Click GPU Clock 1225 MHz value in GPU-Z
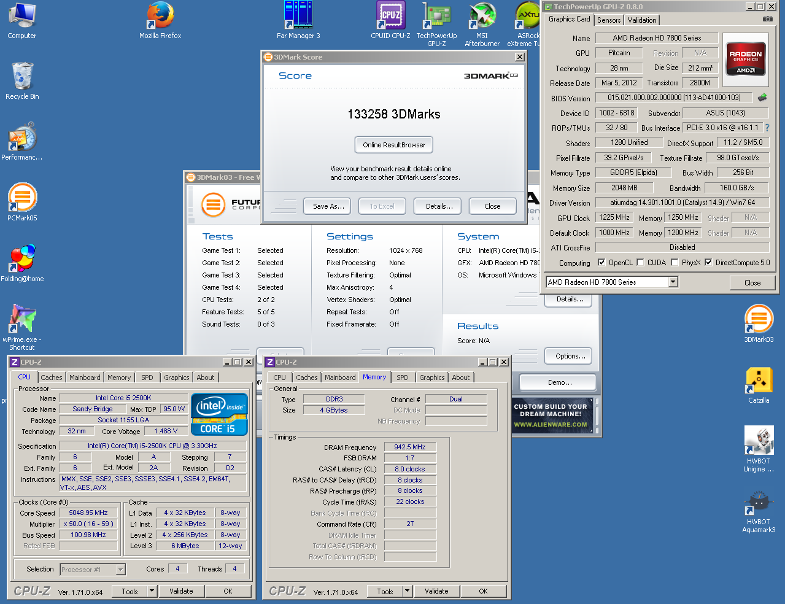Image resolution: width=785 pixels, height=604 pixels. coord(614,217)
